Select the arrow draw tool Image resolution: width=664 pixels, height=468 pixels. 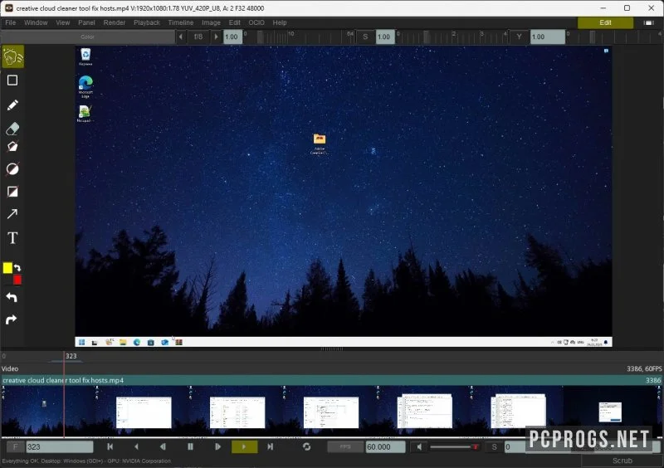point(12,214)
